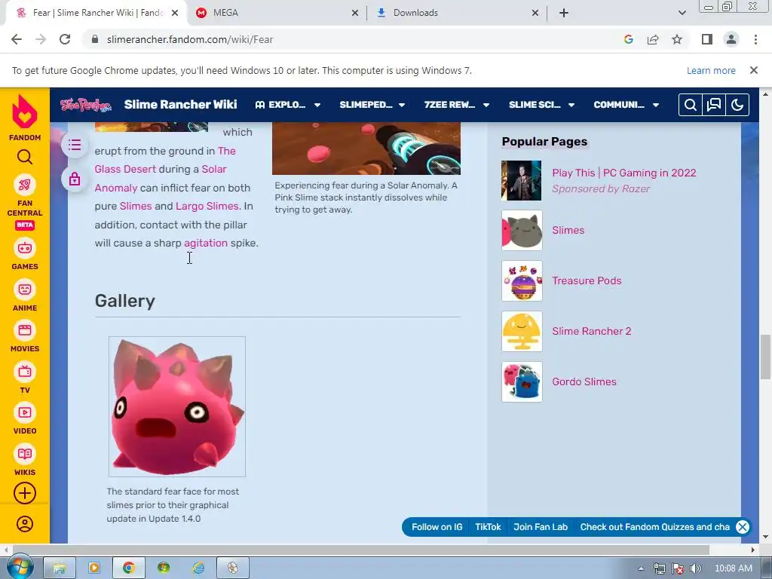The height and width of the screenshot is (579, 772).
Task: Click the page lock icon
Action: pyautogui.click(x=75, y=179)
